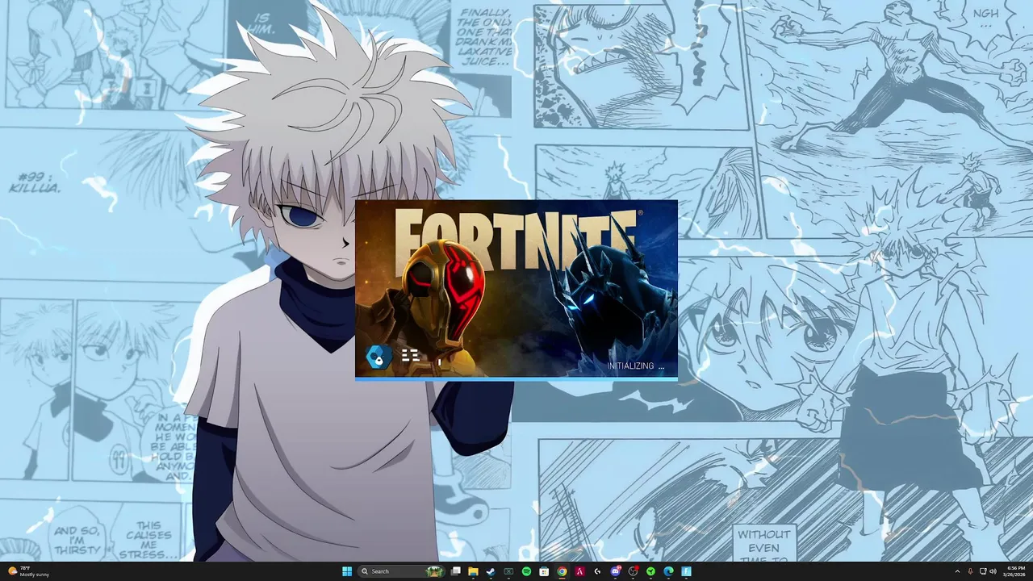The height and width of the screenshot is (581, 1033).
Task: Open Task View from the taskbar
Action: tap(456, 571)
